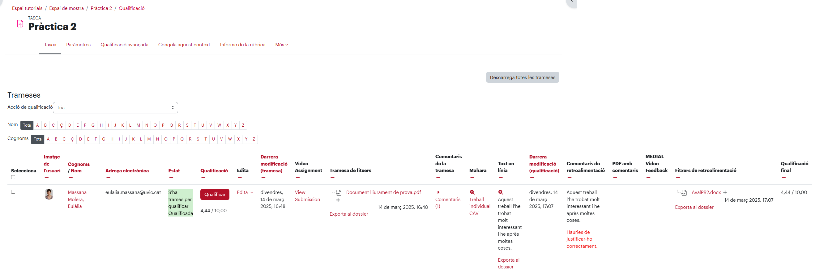824x278 pixels.
Task: Hide the Adreça electrònica column
Action: pos(109,178)
